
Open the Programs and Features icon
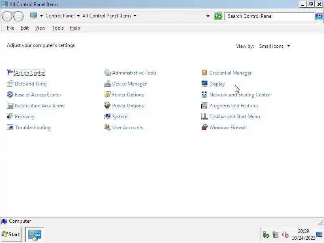pyautogui.click(x=205, y=105)
